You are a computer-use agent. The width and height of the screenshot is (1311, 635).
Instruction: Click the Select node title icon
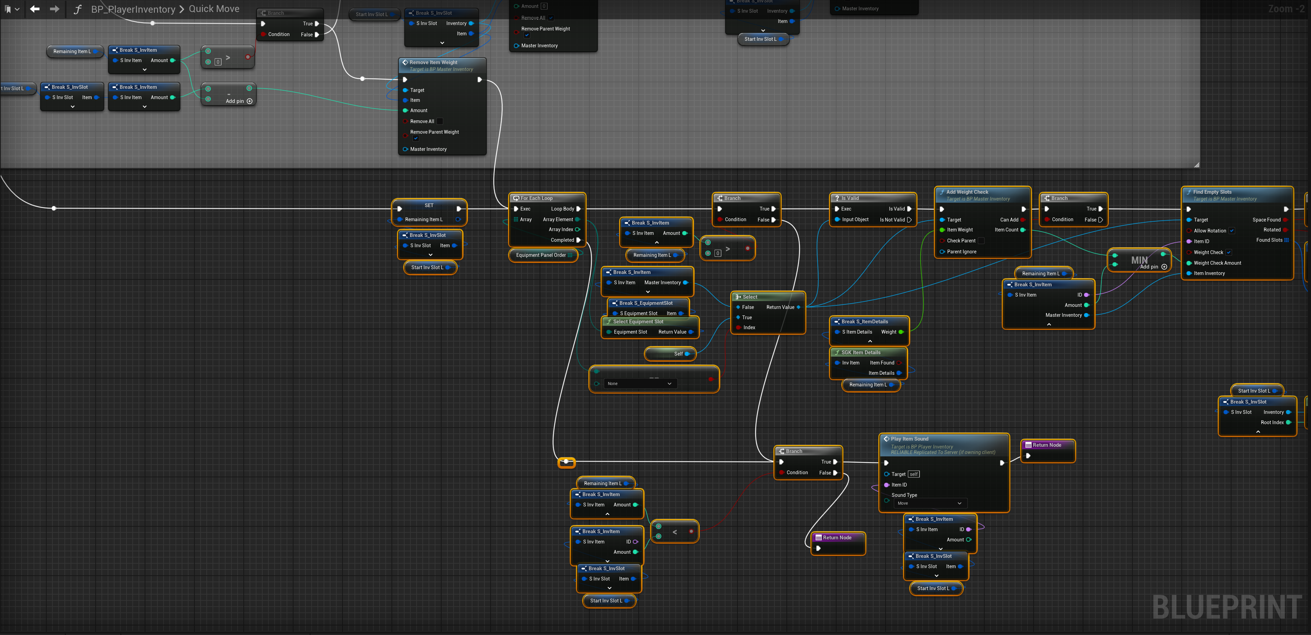pos(738,297)
